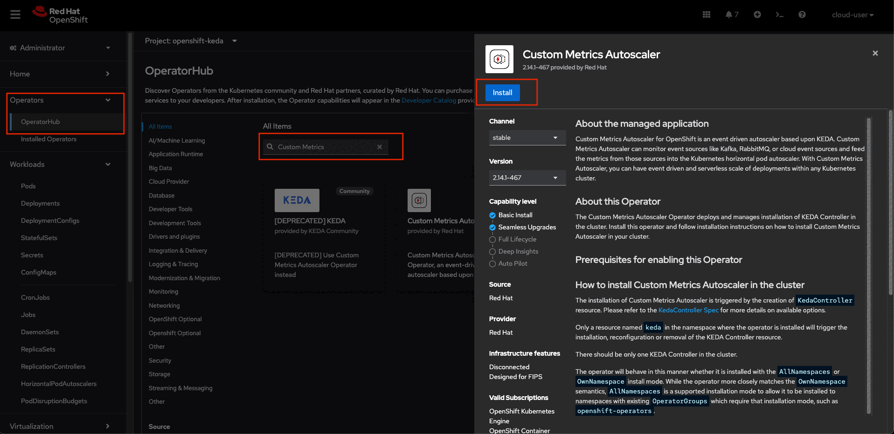Click the blue Install button
This screenshot has height=434, width=894.
coord(502,93)
